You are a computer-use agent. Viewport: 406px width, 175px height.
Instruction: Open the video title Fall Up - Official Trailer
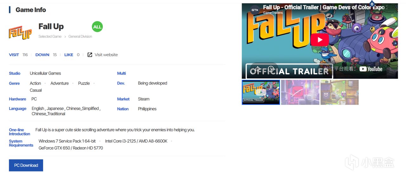[x=324, y=7]
